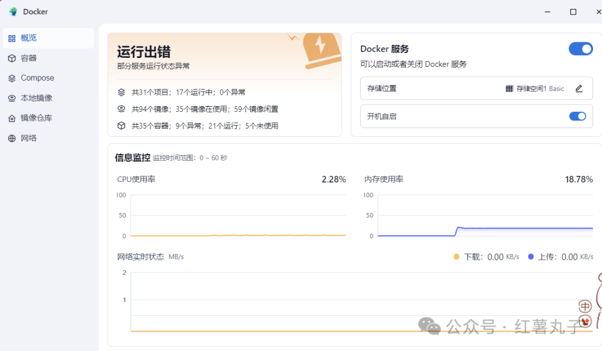Image resolution: width=602 pixels, height=351 pixels.
Task: Click the 部分服务运行状态异常 subtitle
Action: click(154, 66)
